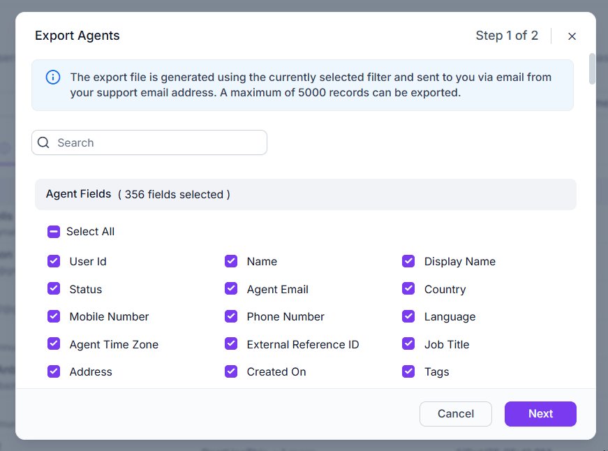Deselect the Agent Time Zone field
The image size is (608, 451).
coord(54,344)
